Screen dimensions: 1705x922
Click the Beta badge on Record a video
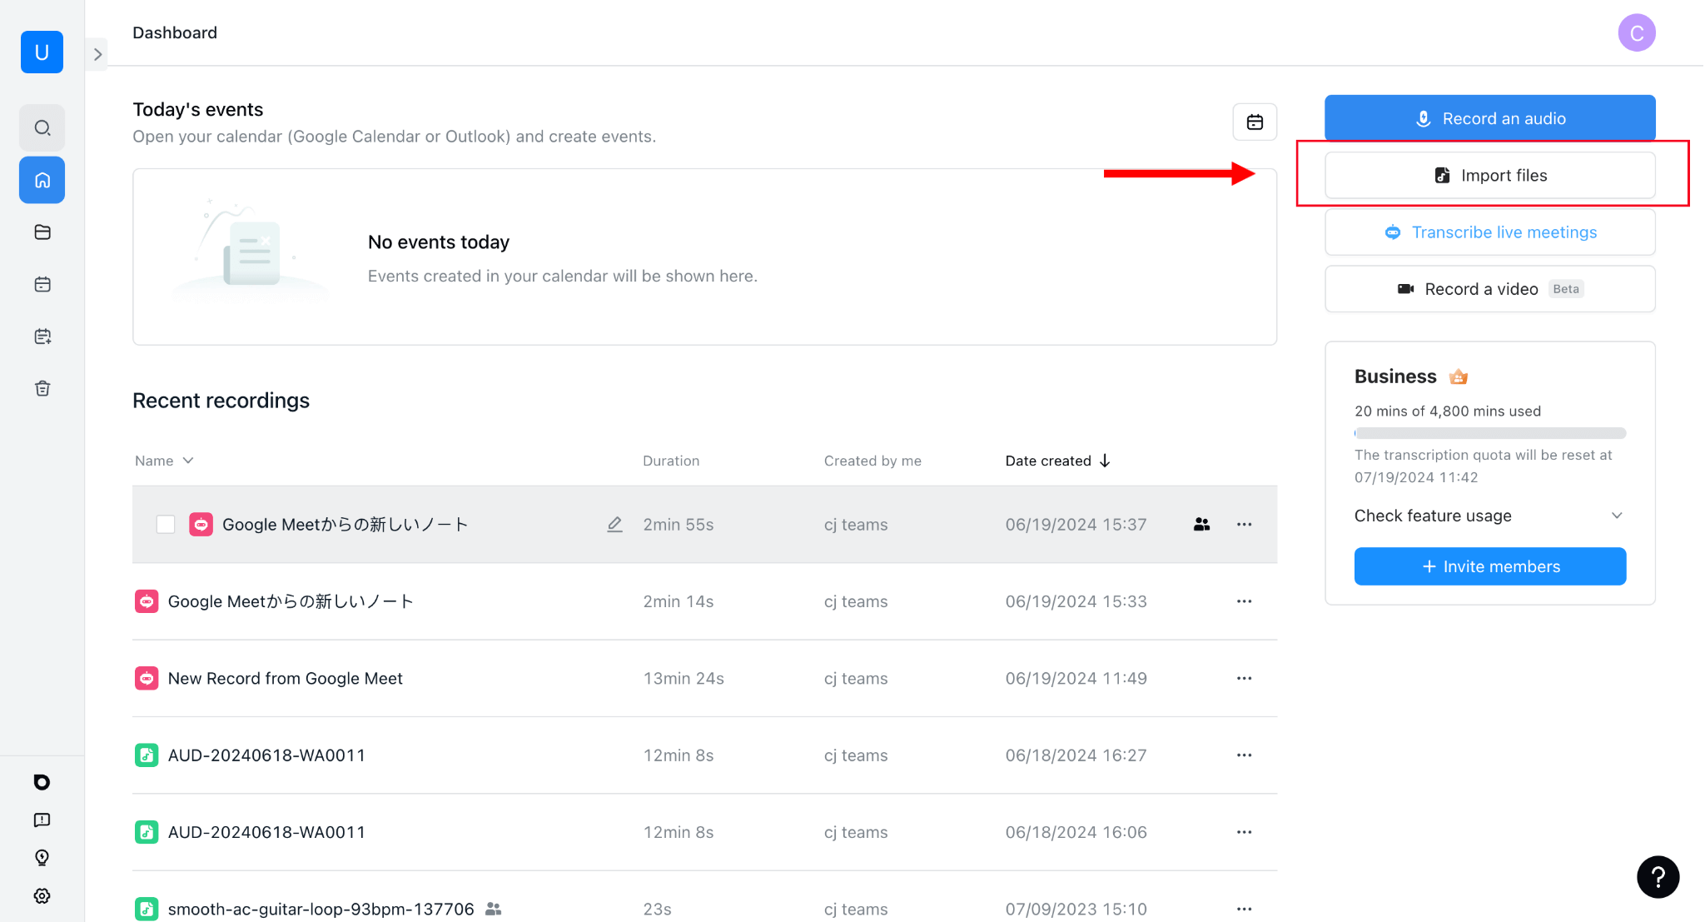point(1566,289)
